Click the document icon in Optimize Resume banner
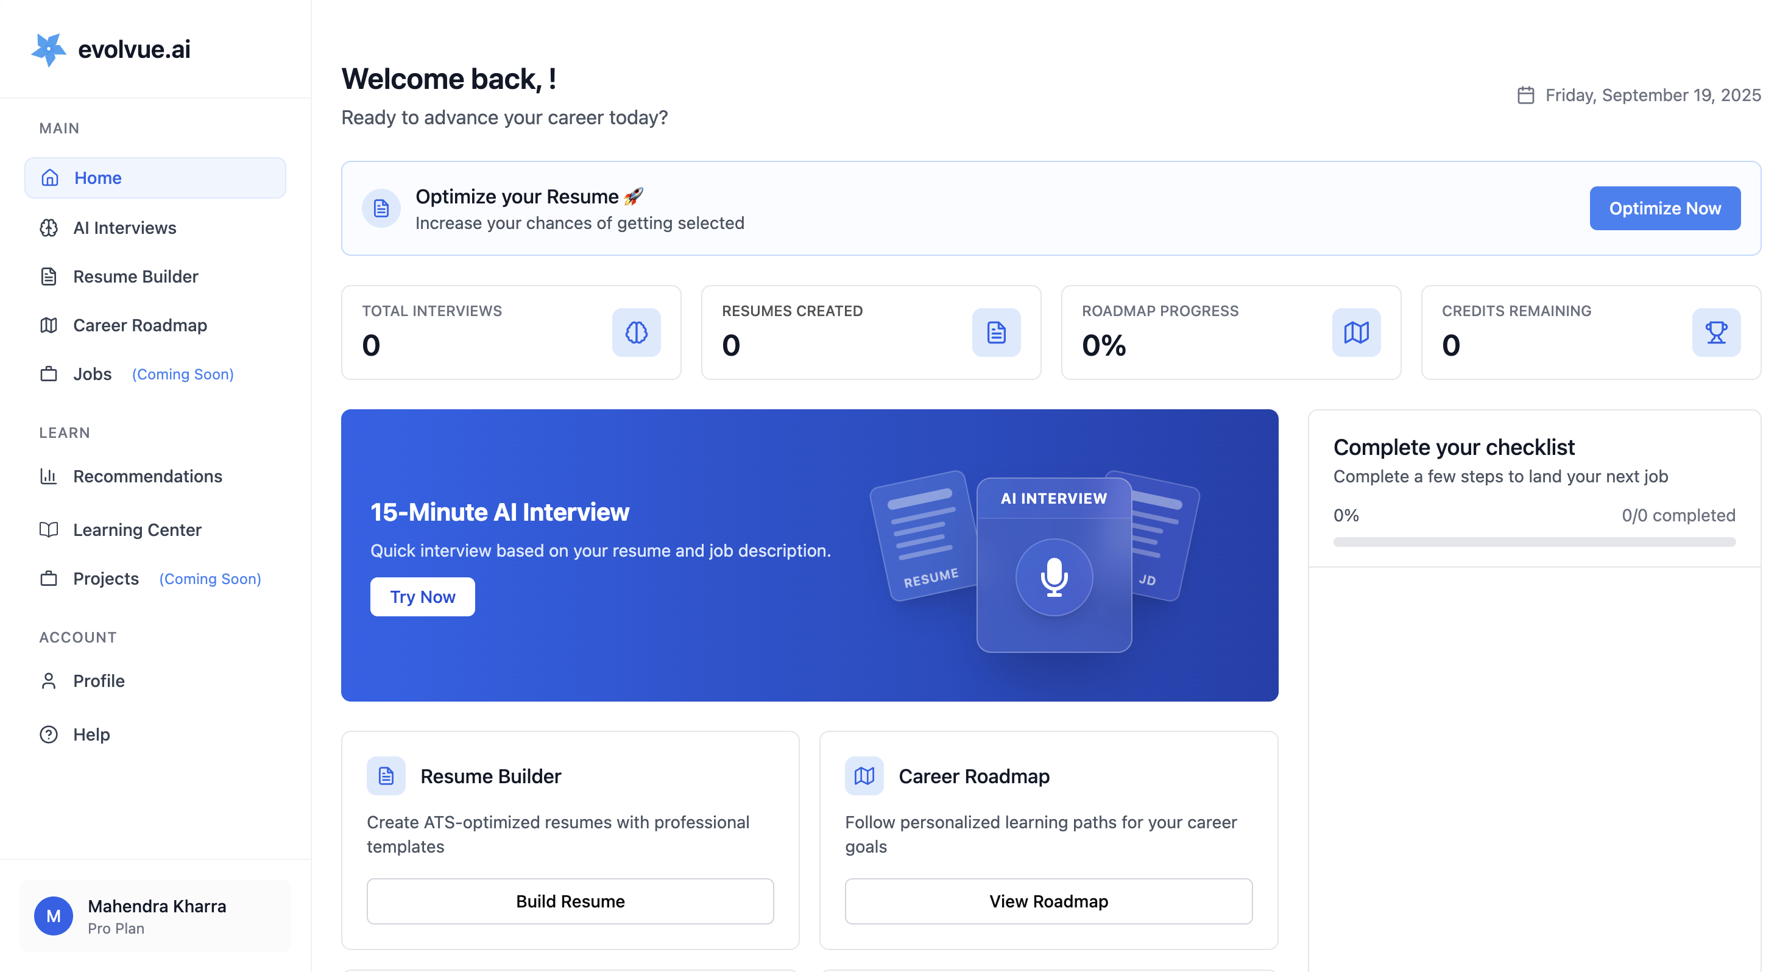 [381, 208]
